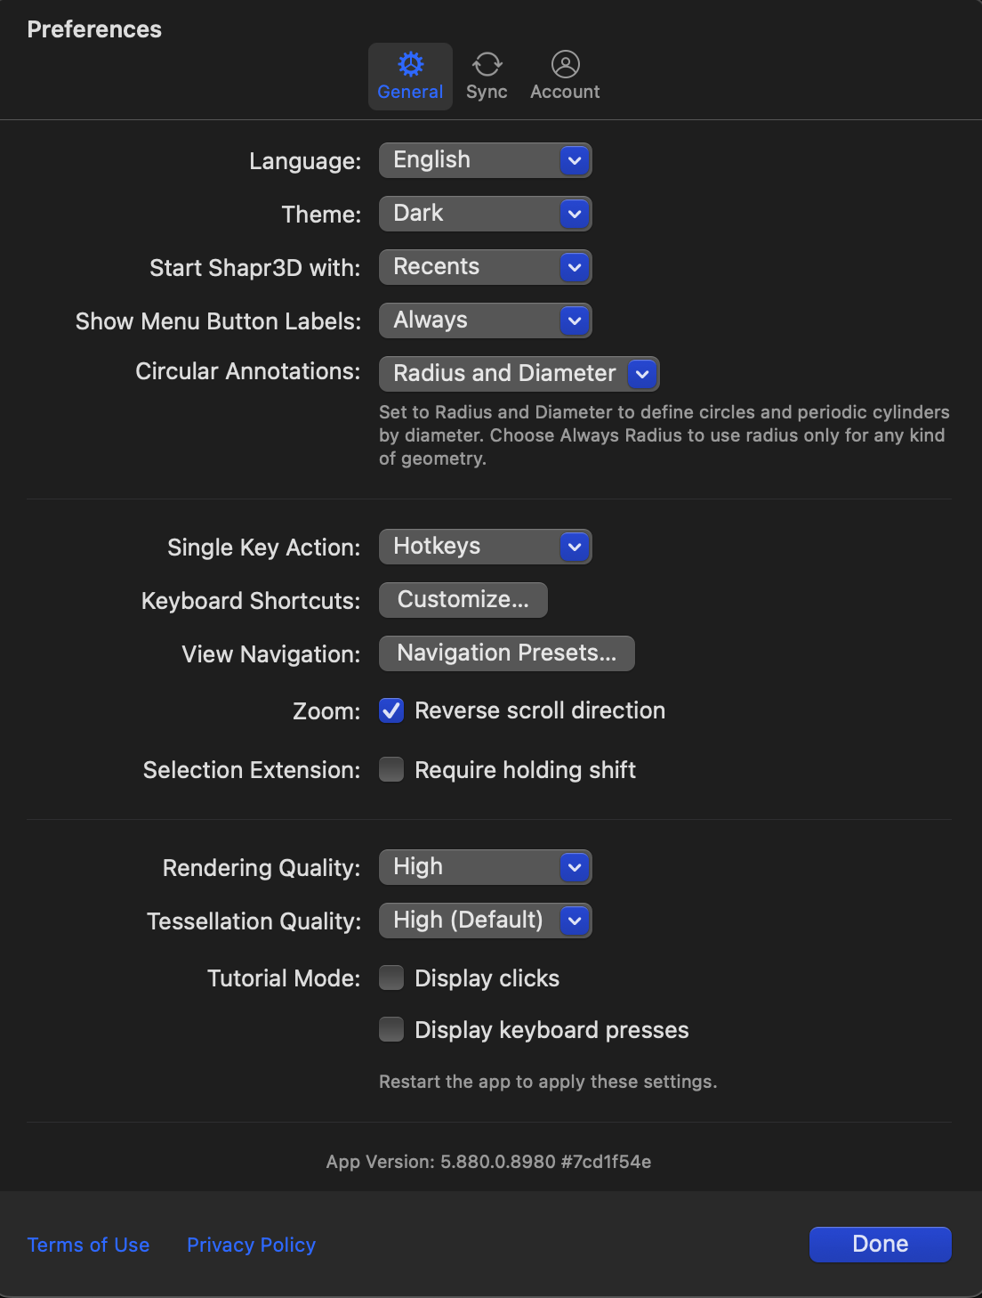Switch to the Sync tab
The height and width of the screenshot is (1298, 982).
(x=487, y=76)
